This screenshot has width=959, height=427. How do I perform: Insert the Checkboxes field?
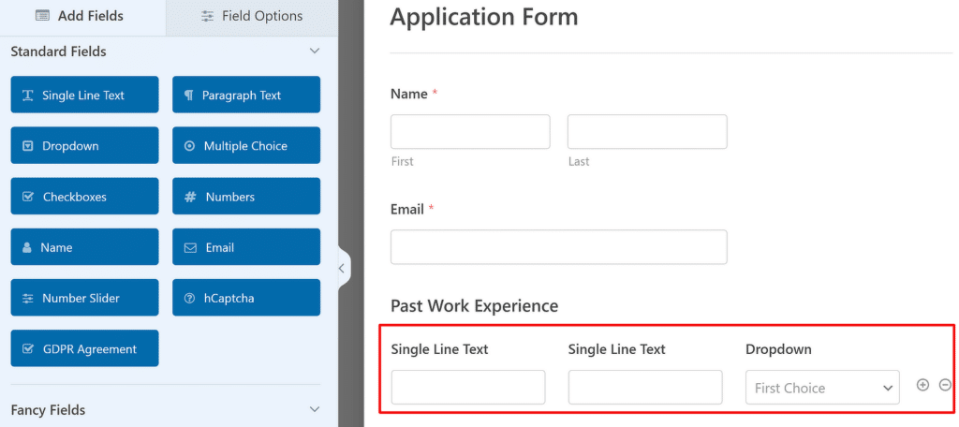coord(84,197)
